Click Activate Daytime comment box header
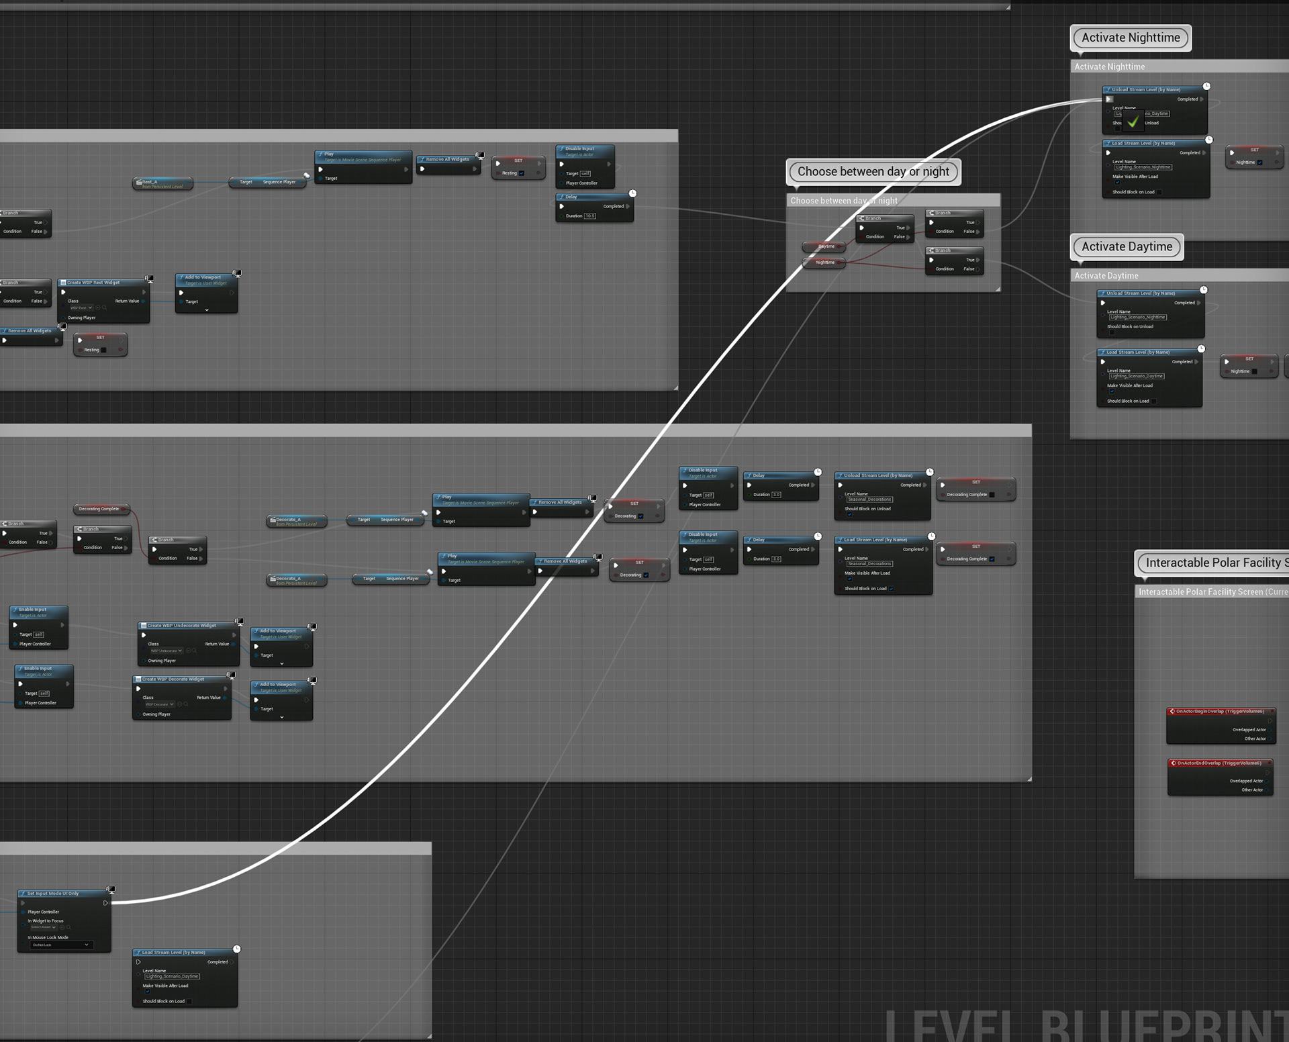 coord(1180,275)
